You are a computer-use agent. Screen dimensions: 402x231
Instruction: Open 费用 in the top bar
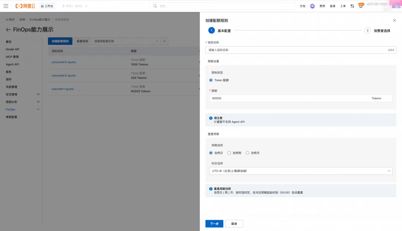(x=322, y=6)
